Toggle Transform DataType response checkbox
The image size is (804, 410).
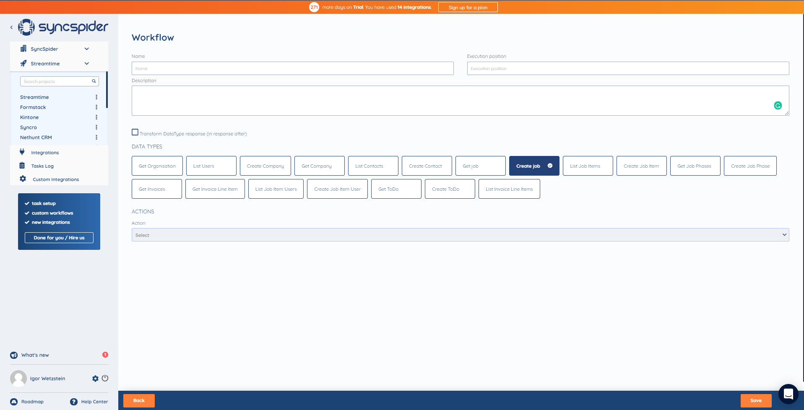(x=135, y=132)
